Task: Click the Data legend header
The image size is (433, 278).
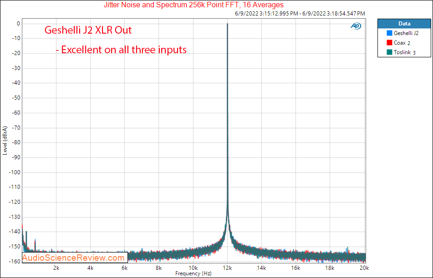Action: pos(404,24)
